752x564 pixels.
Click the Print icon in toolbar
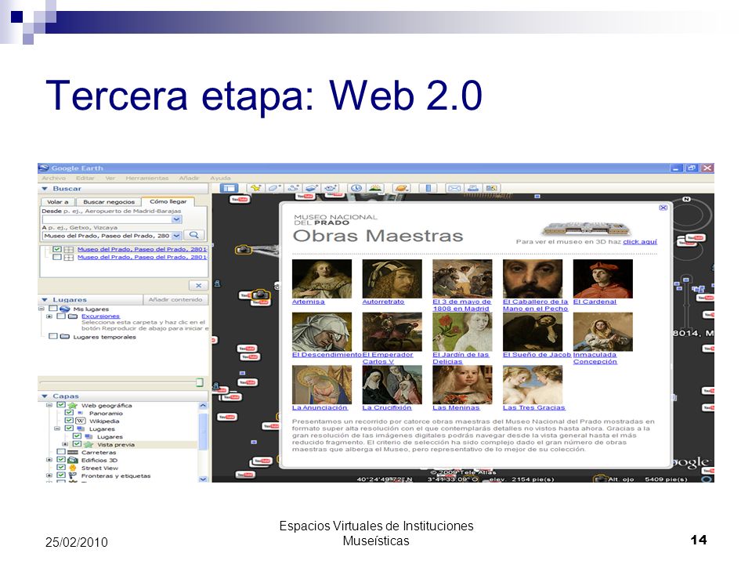(x=472, y=188)
